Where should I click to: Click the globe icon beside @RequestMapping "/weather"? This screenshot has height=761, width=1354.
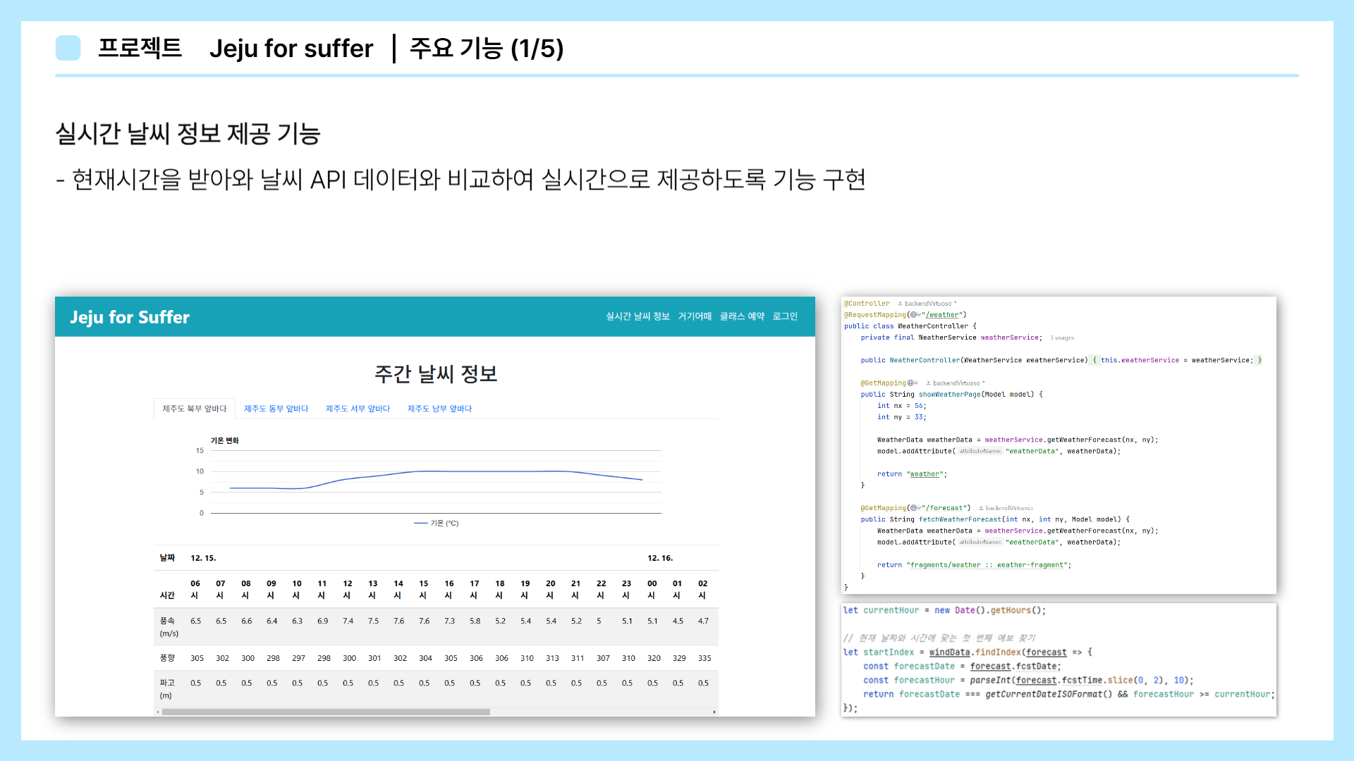914,315
